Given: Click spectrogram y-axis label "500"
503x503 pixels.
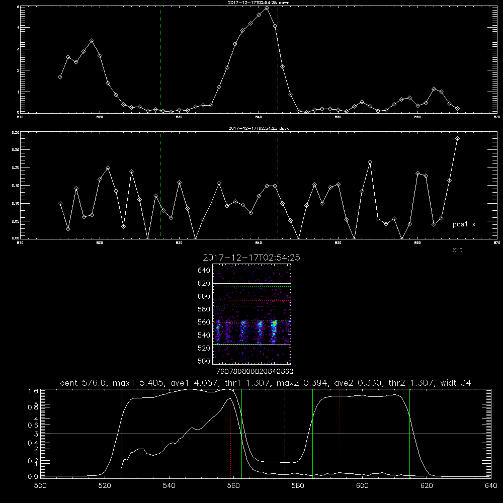Looking at the screenshot, I should 204,361.
